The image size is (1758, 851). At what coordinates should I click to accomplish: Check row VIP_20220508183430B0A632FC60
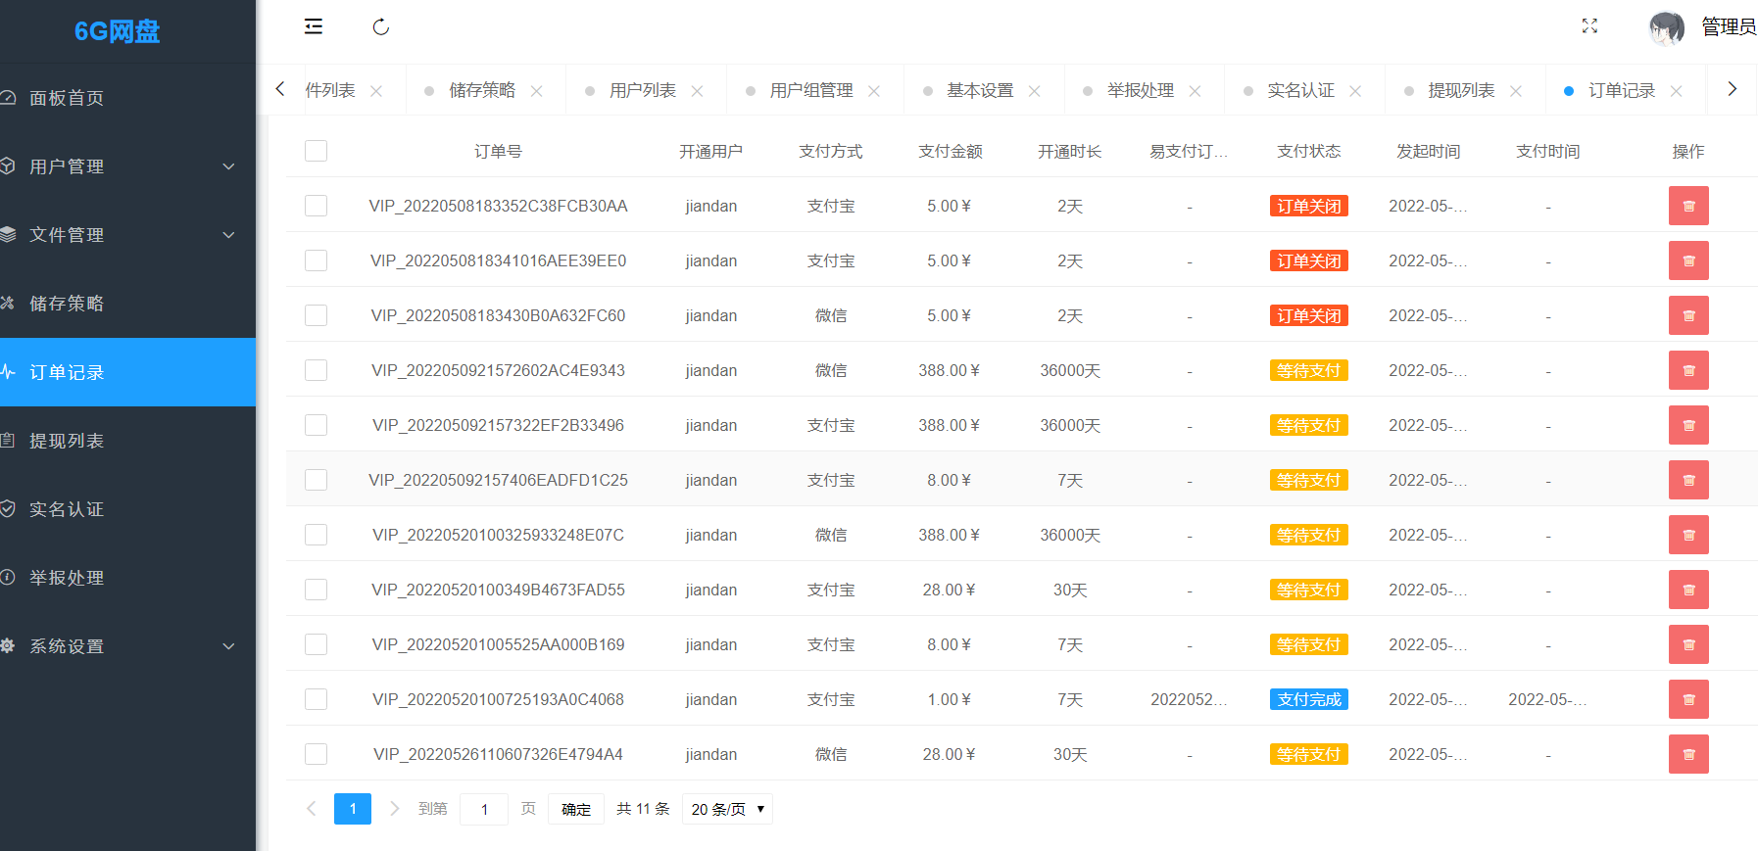316,315
